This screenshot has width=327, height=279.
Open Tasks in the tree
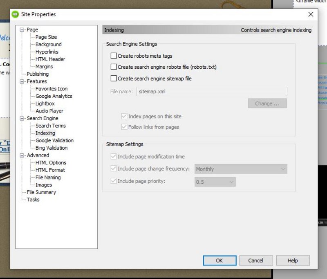(x=33, y=200)
